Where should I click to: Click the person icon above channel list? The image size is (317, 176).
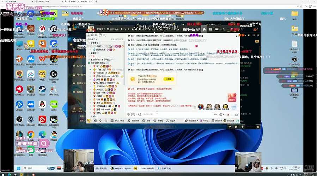[89, 35]
